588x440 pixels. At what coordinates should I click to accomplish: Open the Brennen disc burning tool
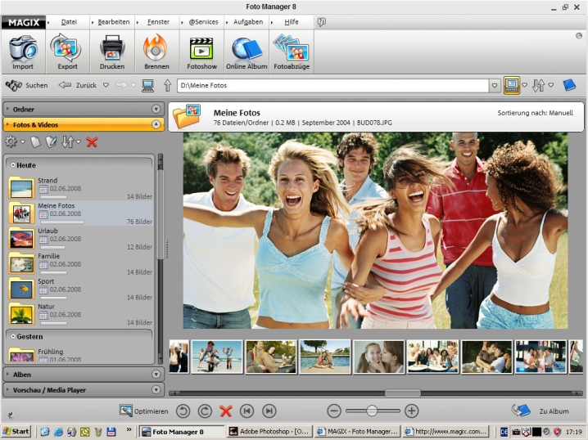point(156,52)
